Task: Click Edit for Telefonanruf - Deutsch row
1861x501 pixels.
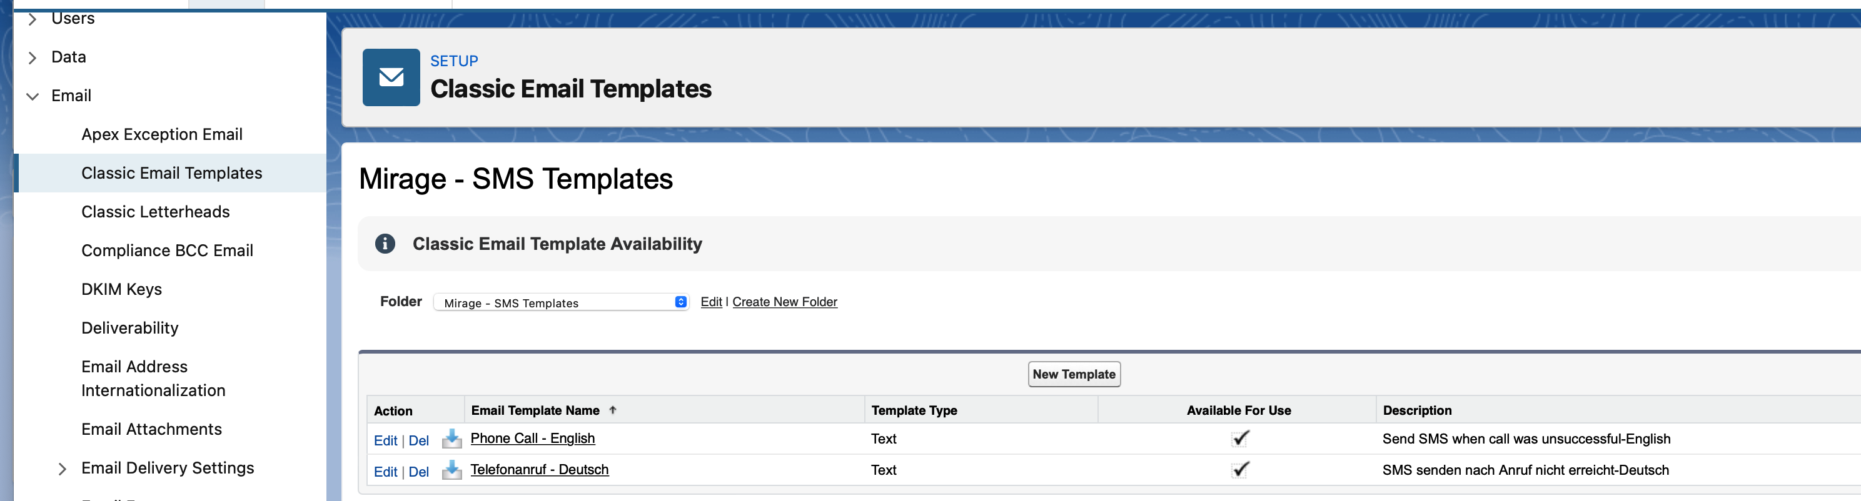Action: click(385, 472)
